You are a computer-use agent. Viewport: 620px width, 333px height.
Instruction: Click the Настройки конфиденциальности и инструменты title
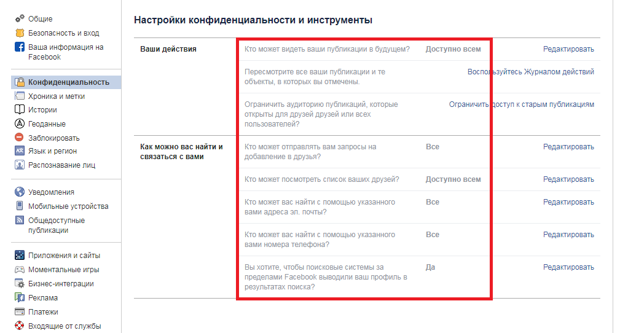point(253,20)
